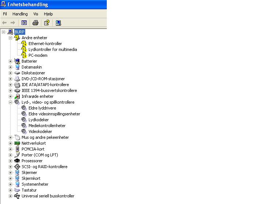Click the PC-modem warning icon
The width and height of the screenshot is (256, 204).
tap(24, 55)
